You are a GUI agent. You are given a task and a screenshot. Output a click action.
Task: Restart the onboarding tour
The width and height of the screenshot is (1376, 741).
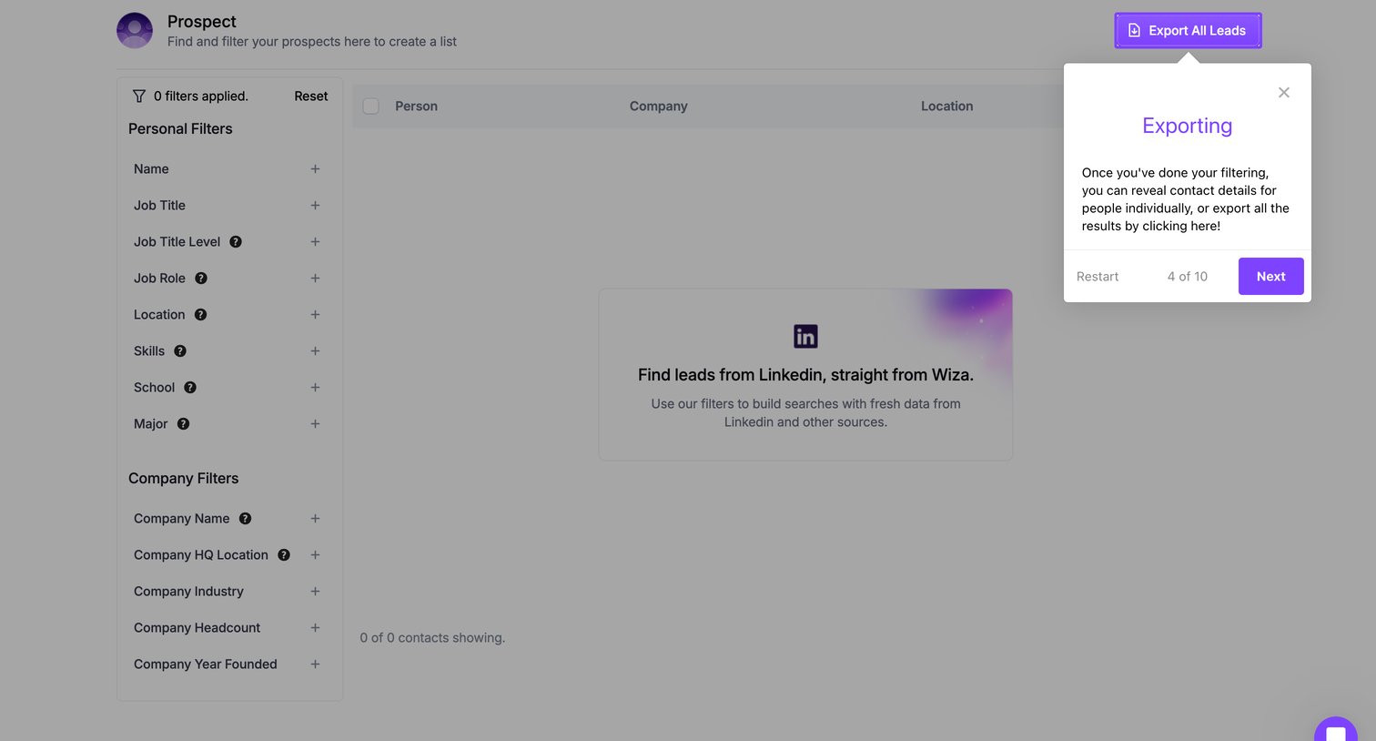click(1098, 277)
